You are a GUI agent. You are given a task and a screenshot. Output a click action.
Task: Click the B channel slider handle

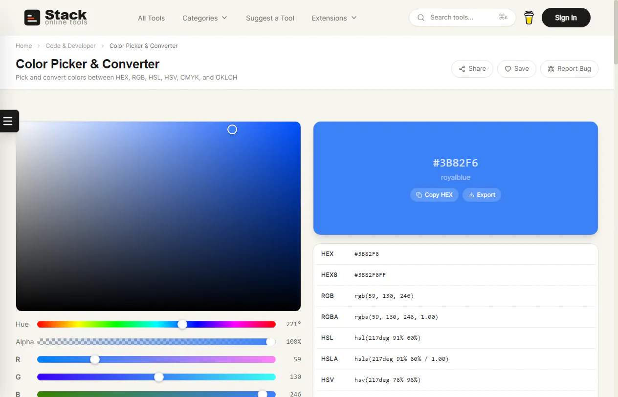coord(263,394)
